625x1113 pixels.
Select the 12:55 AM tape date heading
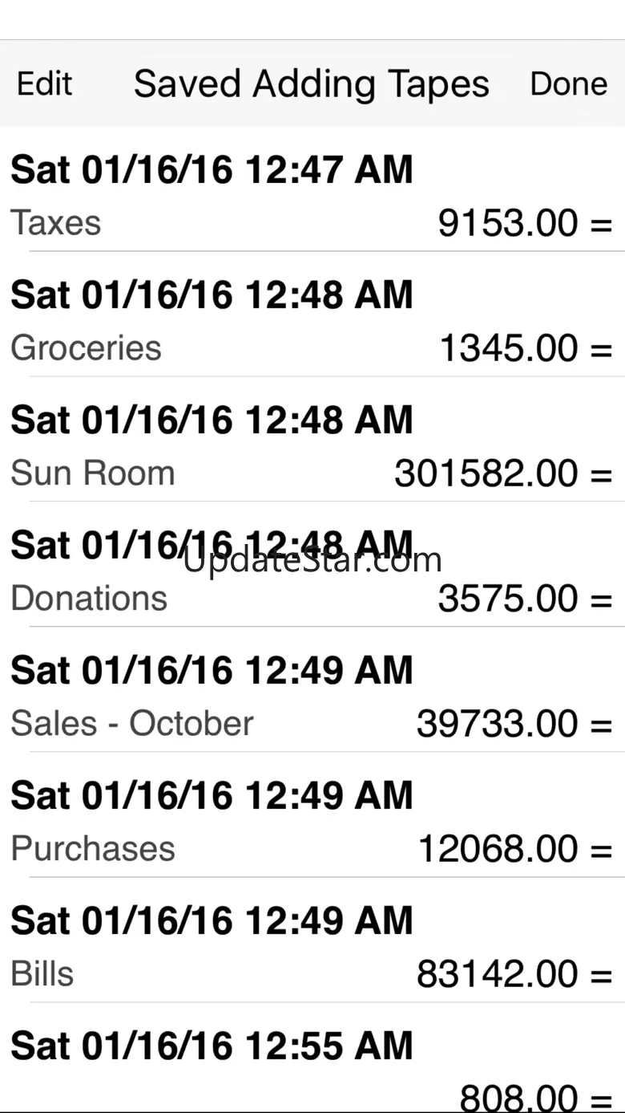point(212,1046)
